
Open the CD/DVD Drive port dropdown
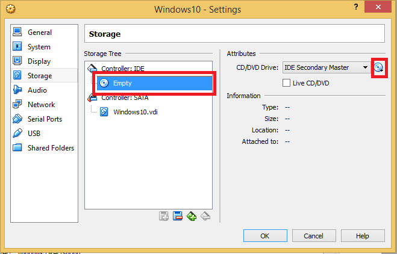point(327,67)
